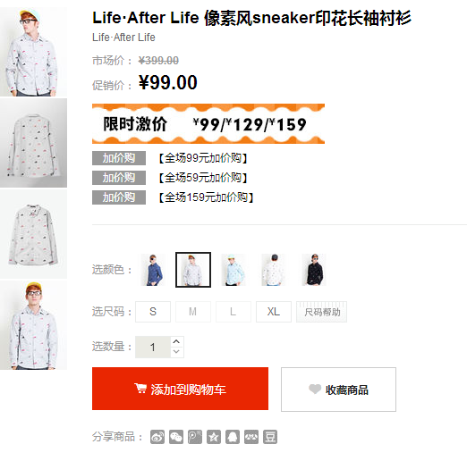Choose the navy blue shirt color

[x=153, y=270]
